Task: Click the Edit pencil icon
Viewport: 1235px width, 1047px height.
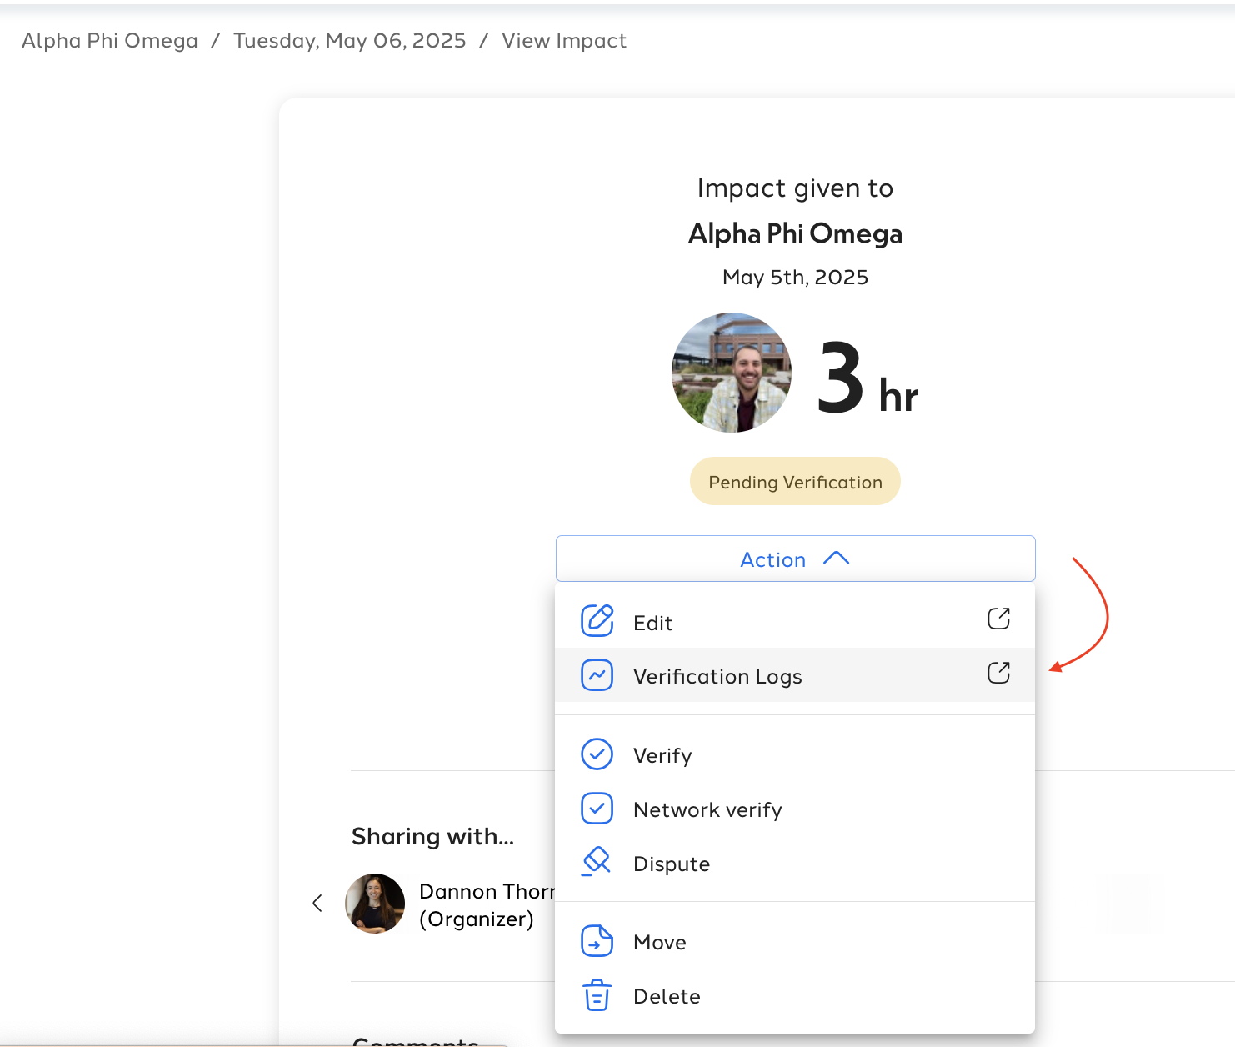Action: [x=597, y=621]
